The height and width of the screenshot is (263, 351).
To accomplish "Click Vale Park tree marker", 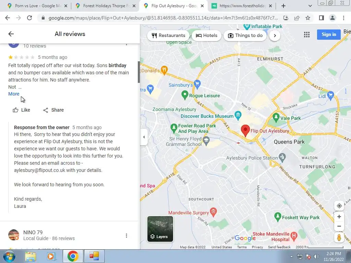I will click(276, 117).
